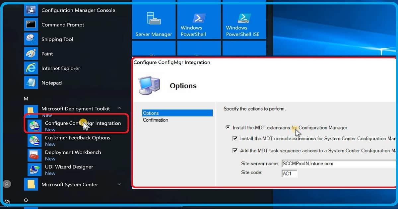Select the Confirmation step in wizard

(x=156, y=120)
